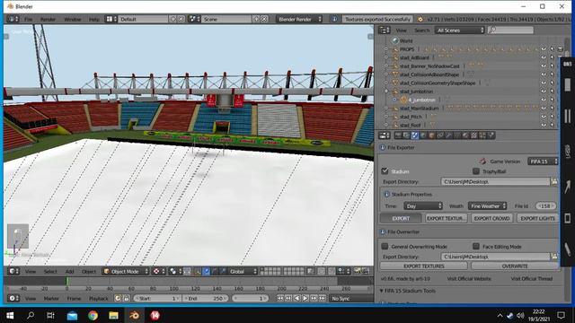This screenshot has width=575, height=323.
Task: Toggle selectability arrow for stad_MainStadium
Action: click(552, 108)
